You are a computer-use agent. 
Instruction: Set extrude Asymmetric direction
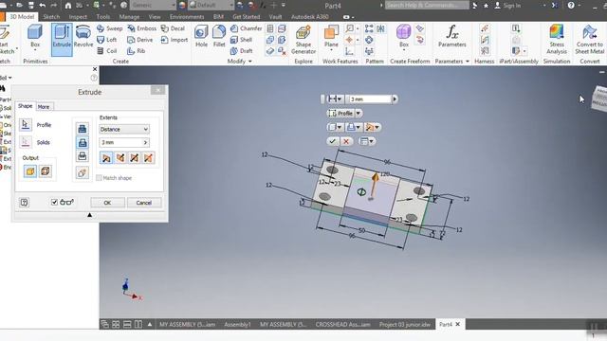(x=148, y=158)
